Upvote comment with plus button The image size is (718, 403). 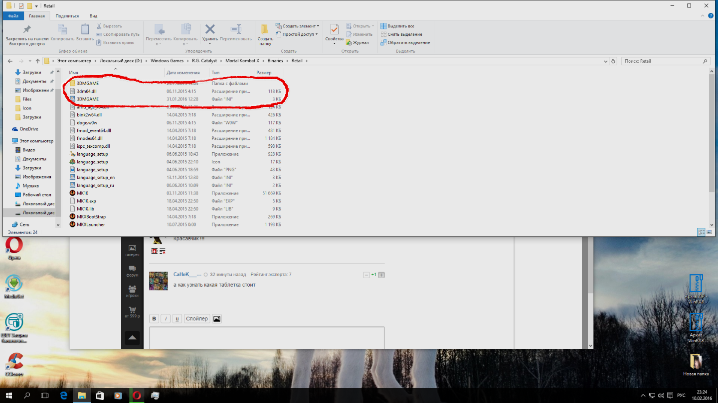[x=382, y=275]
